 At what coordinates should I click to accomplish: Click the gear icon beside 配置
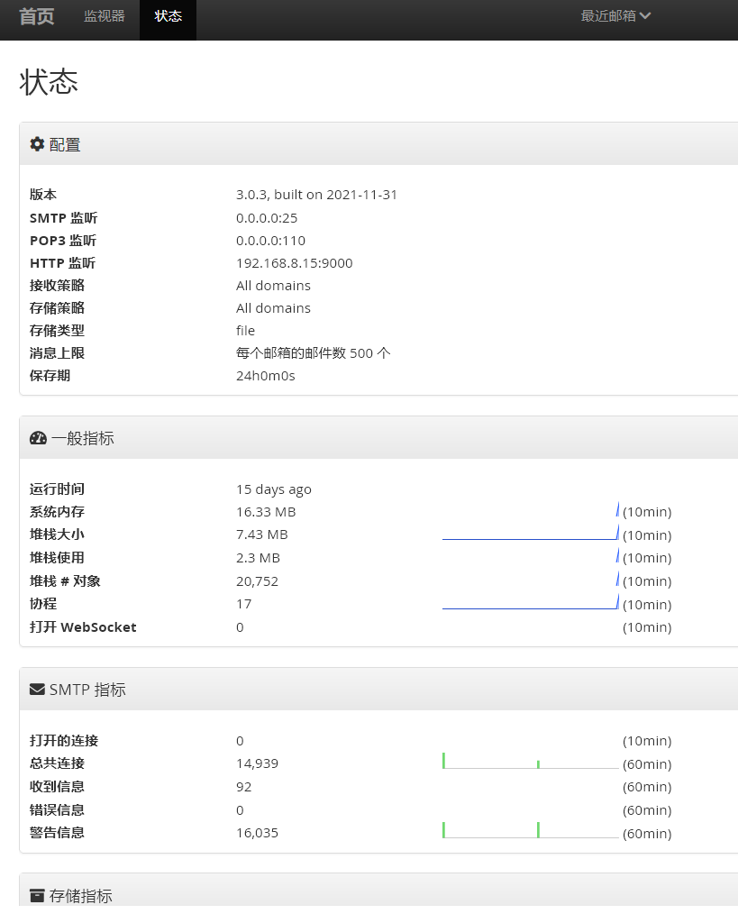[37, 144]
